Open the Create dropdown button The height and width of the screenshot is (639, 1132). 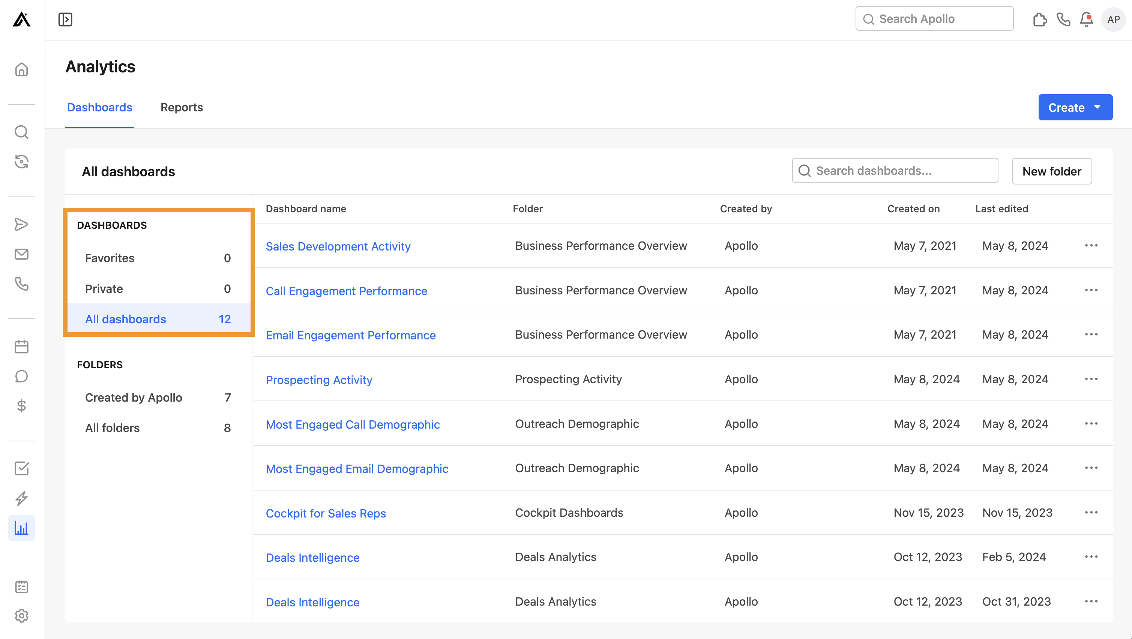1075,107
